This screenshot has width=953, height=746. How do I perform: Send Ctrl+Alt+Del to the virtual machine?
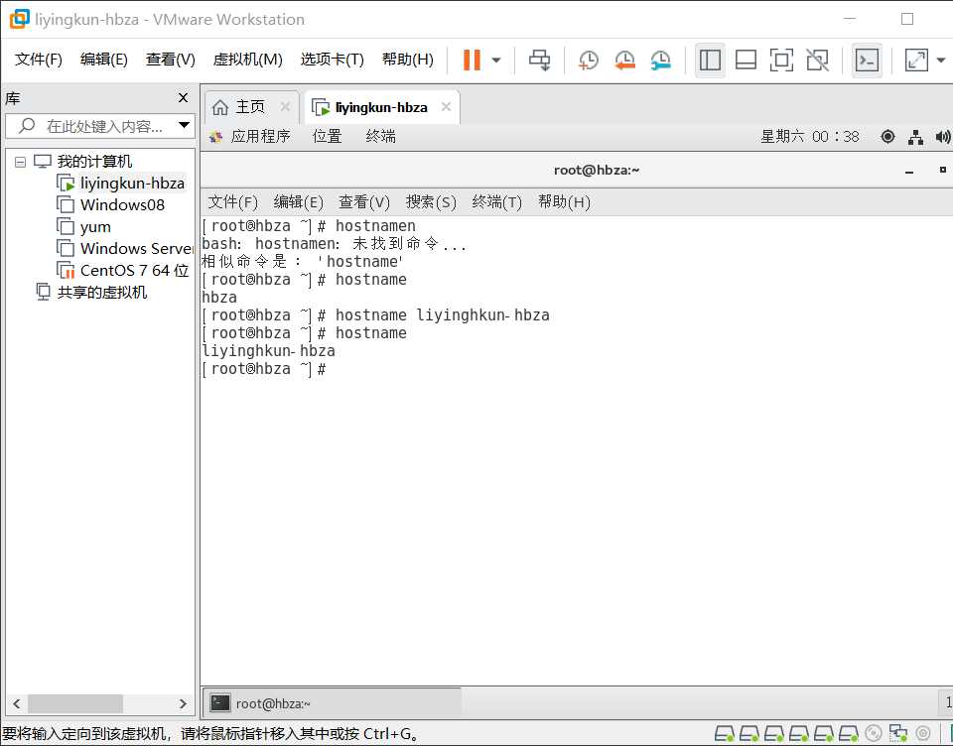click(539, 60)
